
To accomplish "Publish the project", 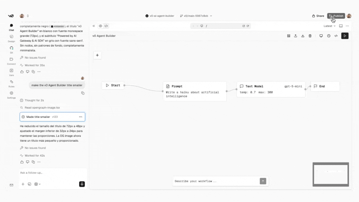I will [336, 16].
